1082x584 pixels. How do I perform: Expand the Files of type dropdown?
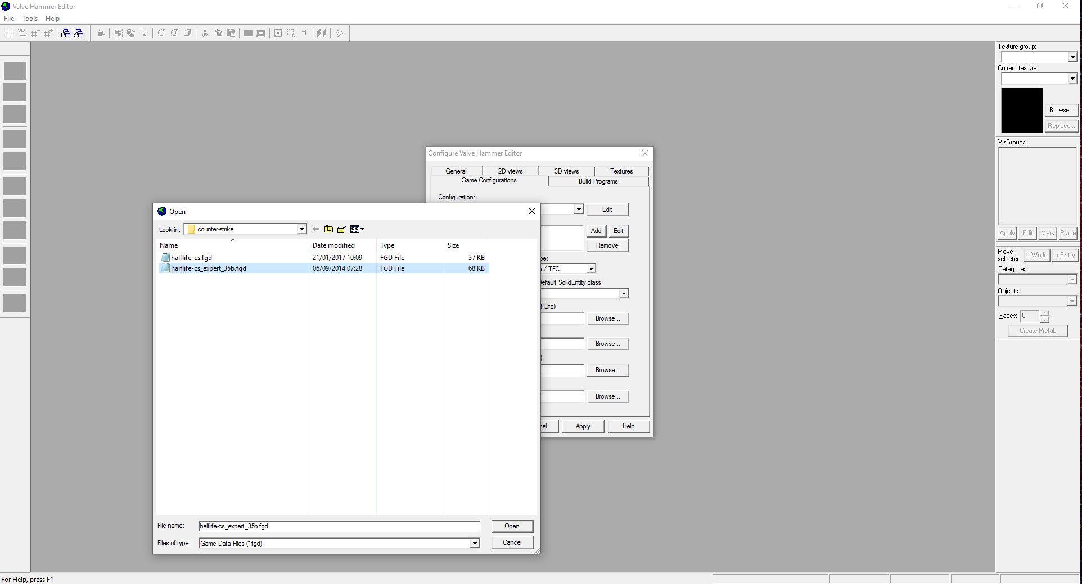point(475,544)
